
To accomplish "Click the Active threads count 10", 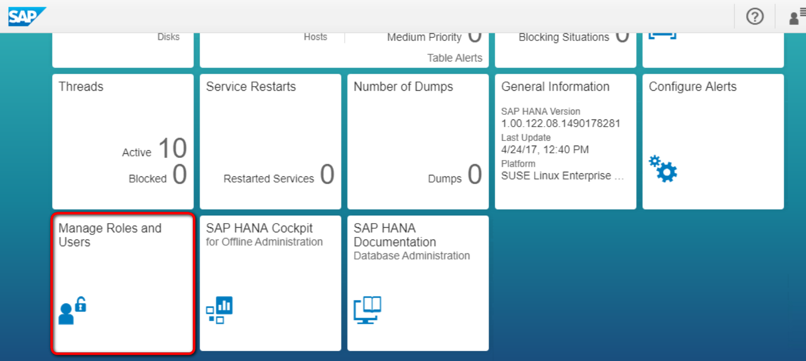I will point(173,148).
